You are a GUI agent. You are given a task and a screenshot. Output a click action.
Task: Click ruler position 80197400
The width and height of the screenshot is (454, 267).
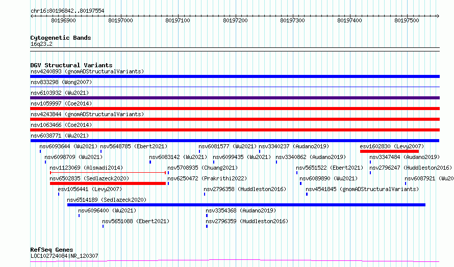pos(349,20)
